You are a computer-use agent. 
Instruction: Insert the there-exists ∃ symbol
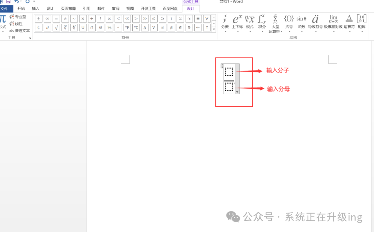pyautogui.click(x=162, y=27)
